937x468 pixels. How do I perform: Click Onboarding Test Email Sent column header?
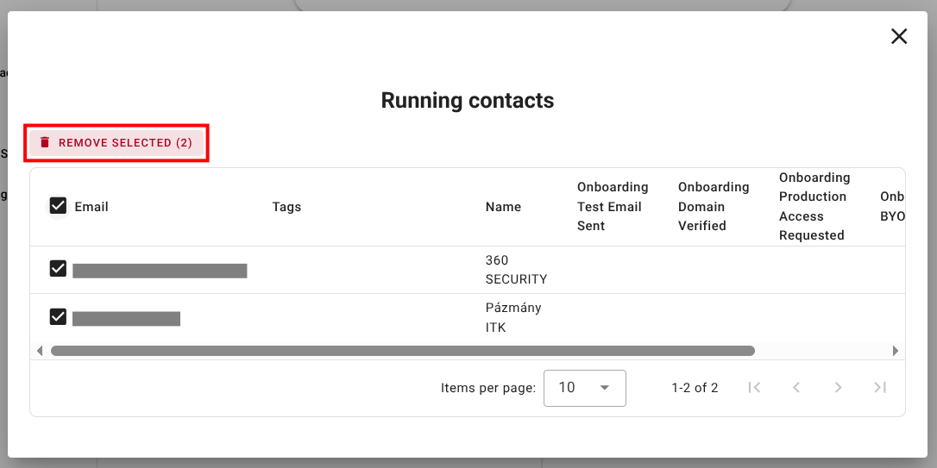(613, 207)
